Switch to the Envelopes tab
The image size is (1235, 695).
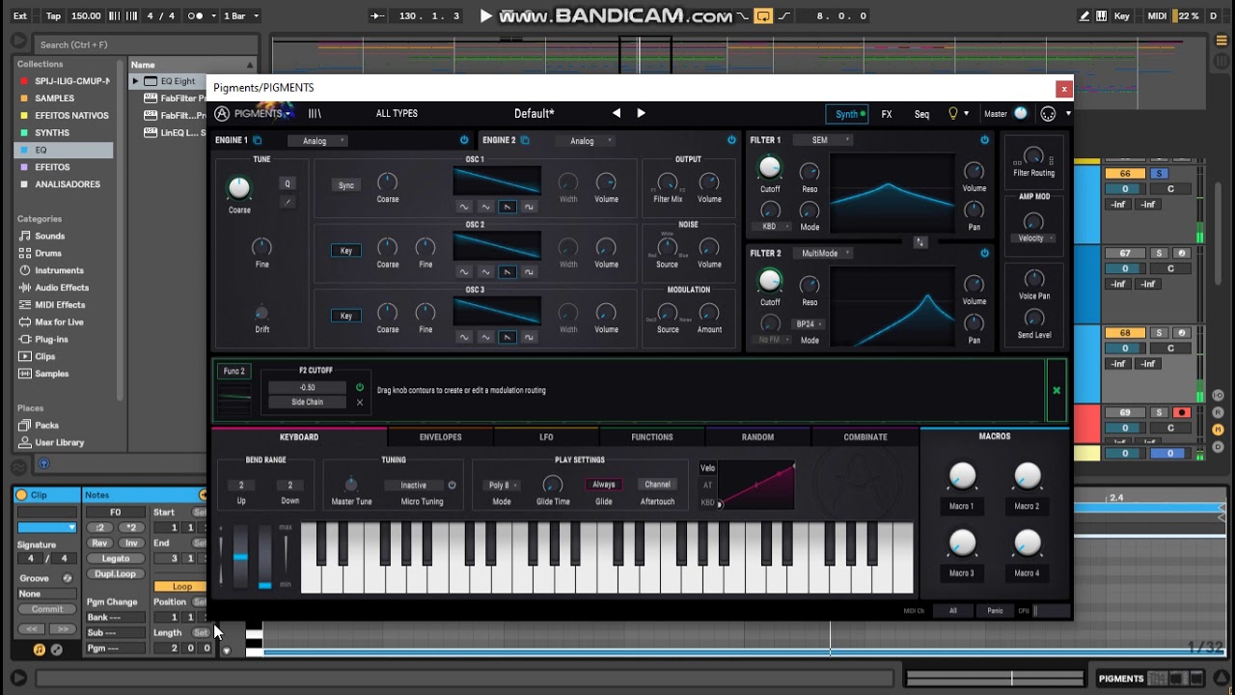(440, 437)
